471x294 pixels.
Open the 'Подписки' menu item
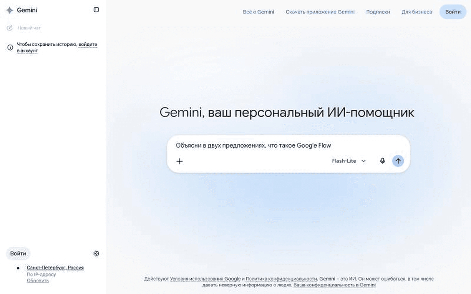tap(378, 12)
